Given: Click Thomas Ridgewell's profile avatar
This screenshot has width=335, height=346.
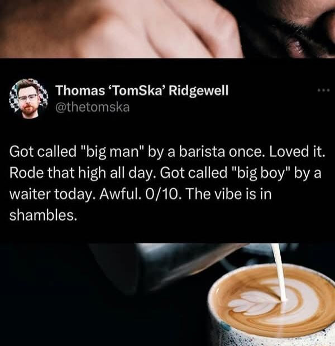Looking at the screenshot, I should coord(28,99).
